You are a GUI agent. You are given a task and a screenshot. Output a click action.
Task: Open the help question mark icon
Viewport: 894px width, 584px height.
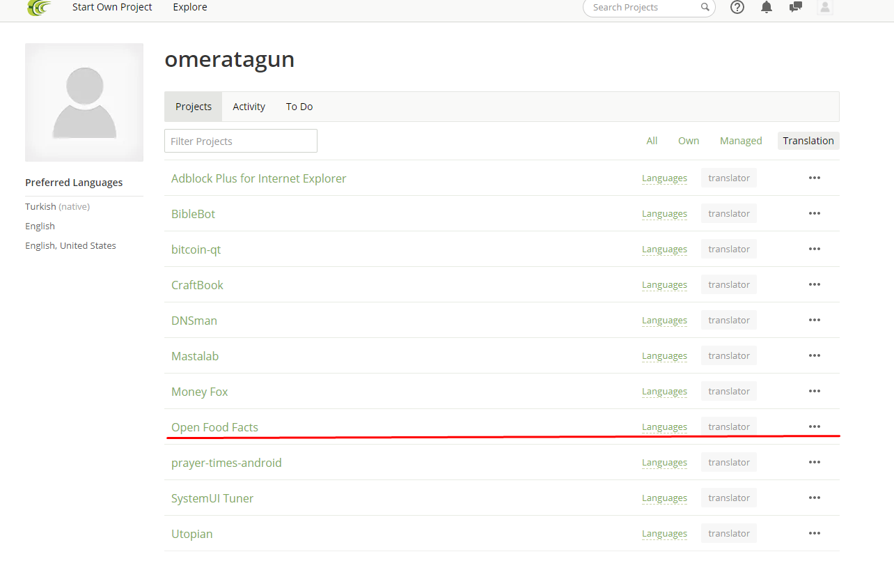point(737,7)
